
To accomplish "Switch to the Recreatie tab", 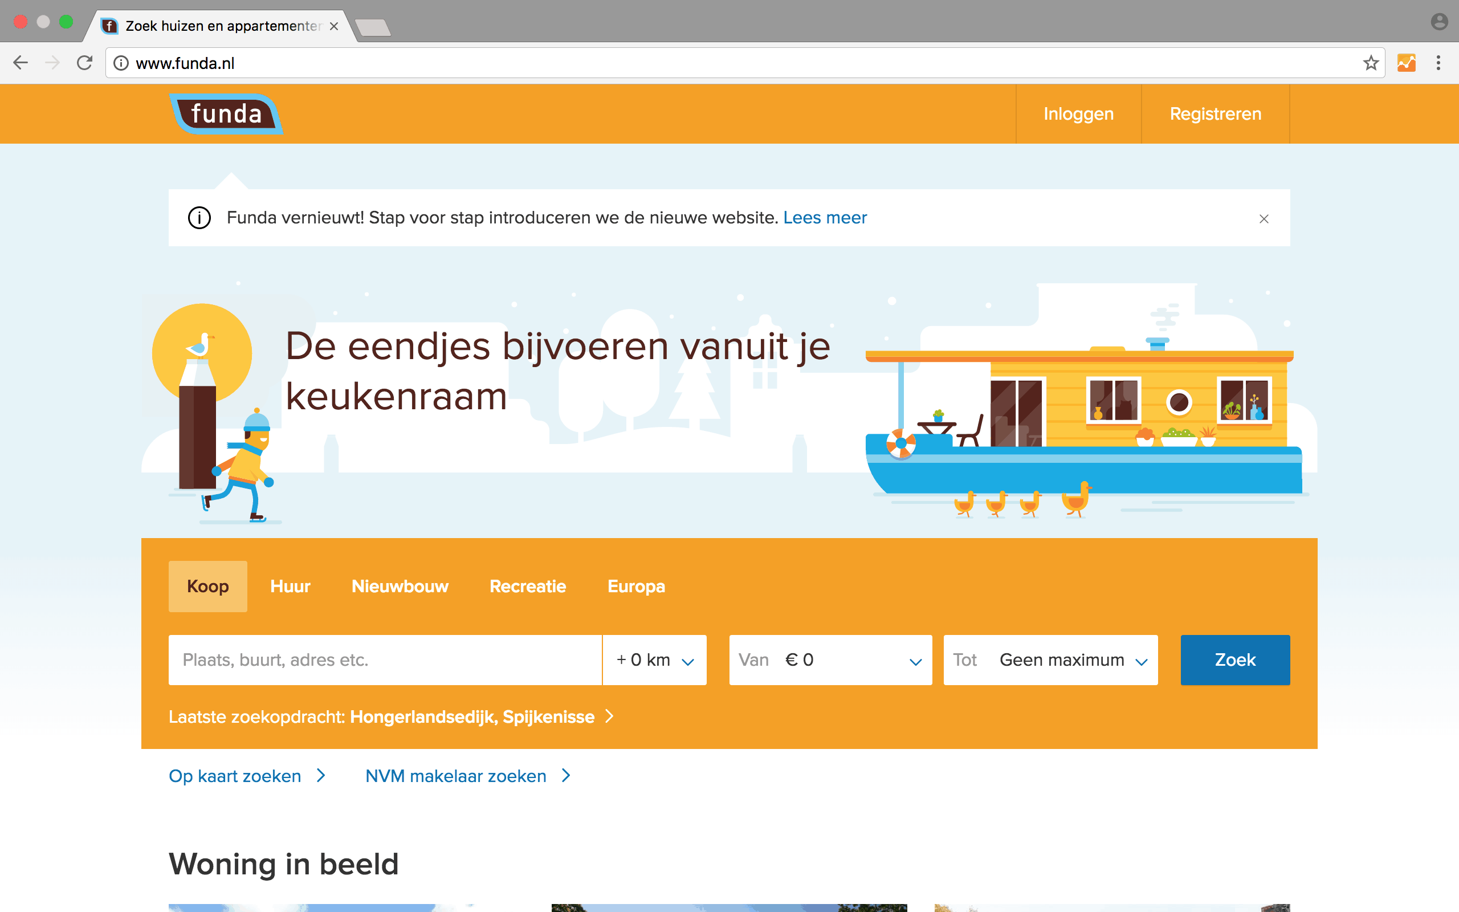I will coord(528,587).
